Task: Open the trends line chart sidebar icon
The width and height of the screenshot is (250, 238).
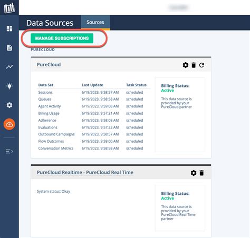Action: pos(9,67)
